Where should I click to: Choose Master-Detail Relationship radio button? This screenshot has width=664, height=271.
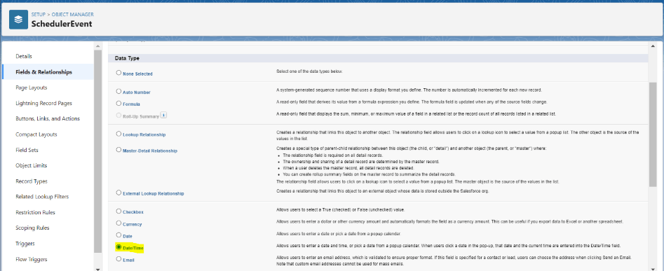[118, 149]
